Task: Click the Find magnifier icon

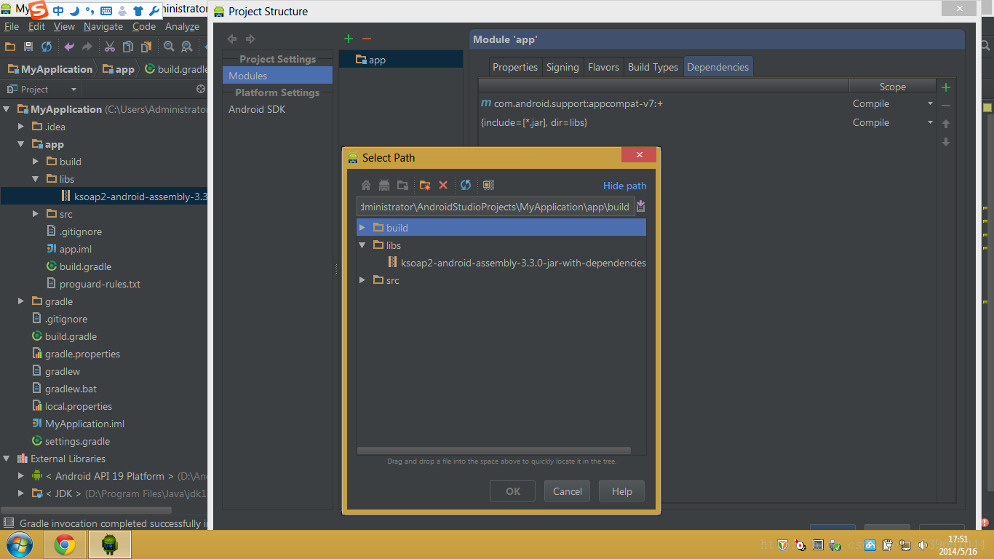Action: tap(169, 47)
